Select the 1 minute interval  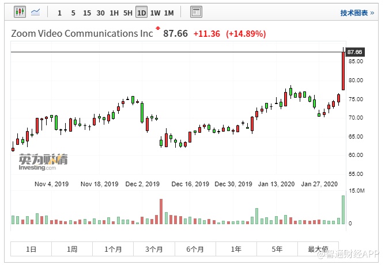click(x=59, y=13)
